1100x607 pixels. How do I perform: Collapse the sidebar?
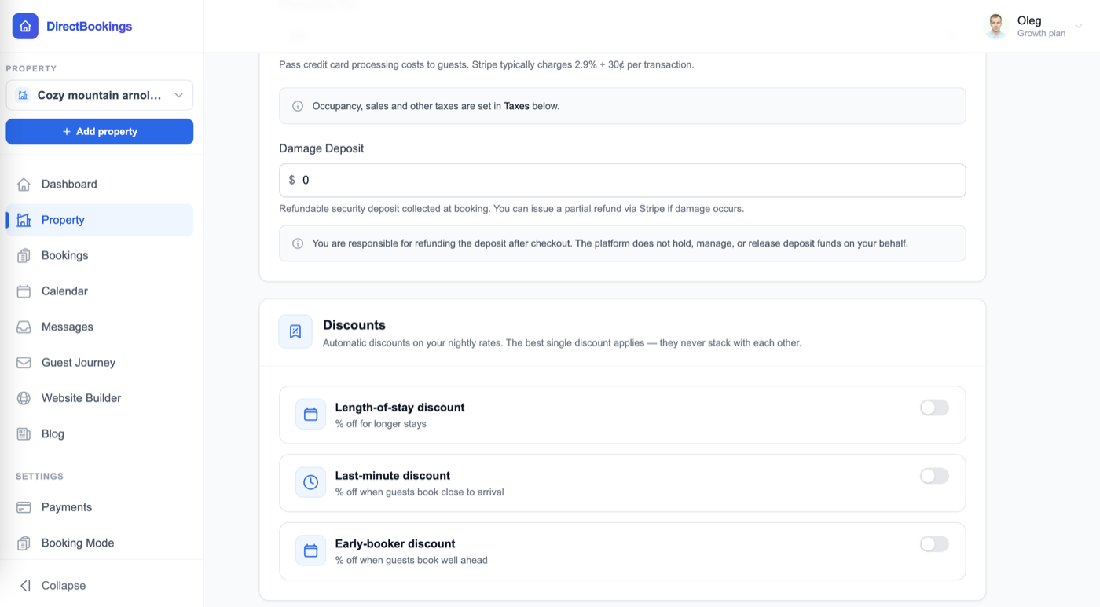[53, 586]
